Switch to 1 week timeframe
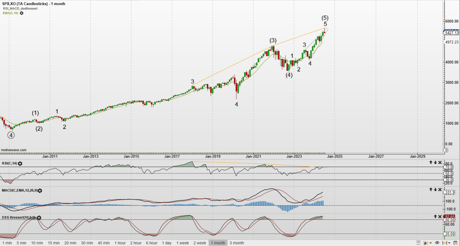The image size is (460, 246). [183, 243]
